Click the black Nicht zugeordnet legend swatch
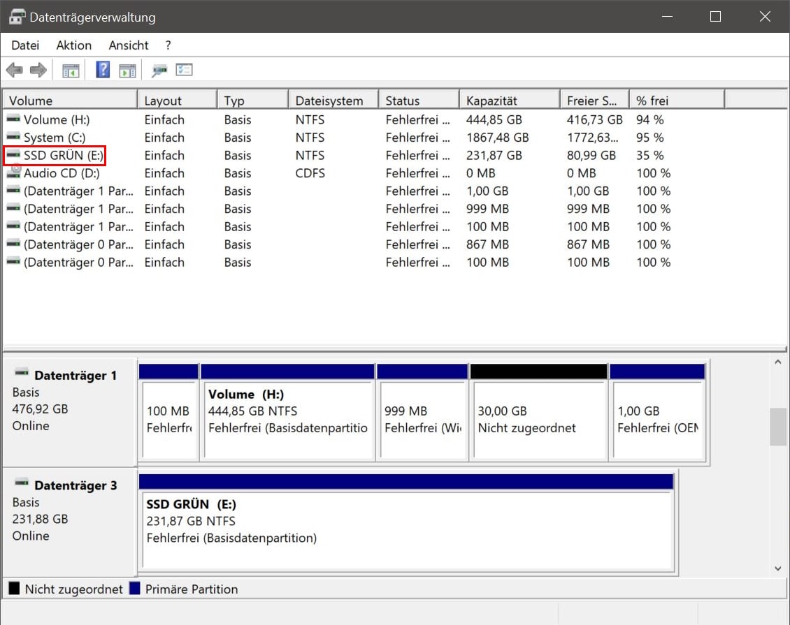The image size is (790, 625). tap(14, 588)
